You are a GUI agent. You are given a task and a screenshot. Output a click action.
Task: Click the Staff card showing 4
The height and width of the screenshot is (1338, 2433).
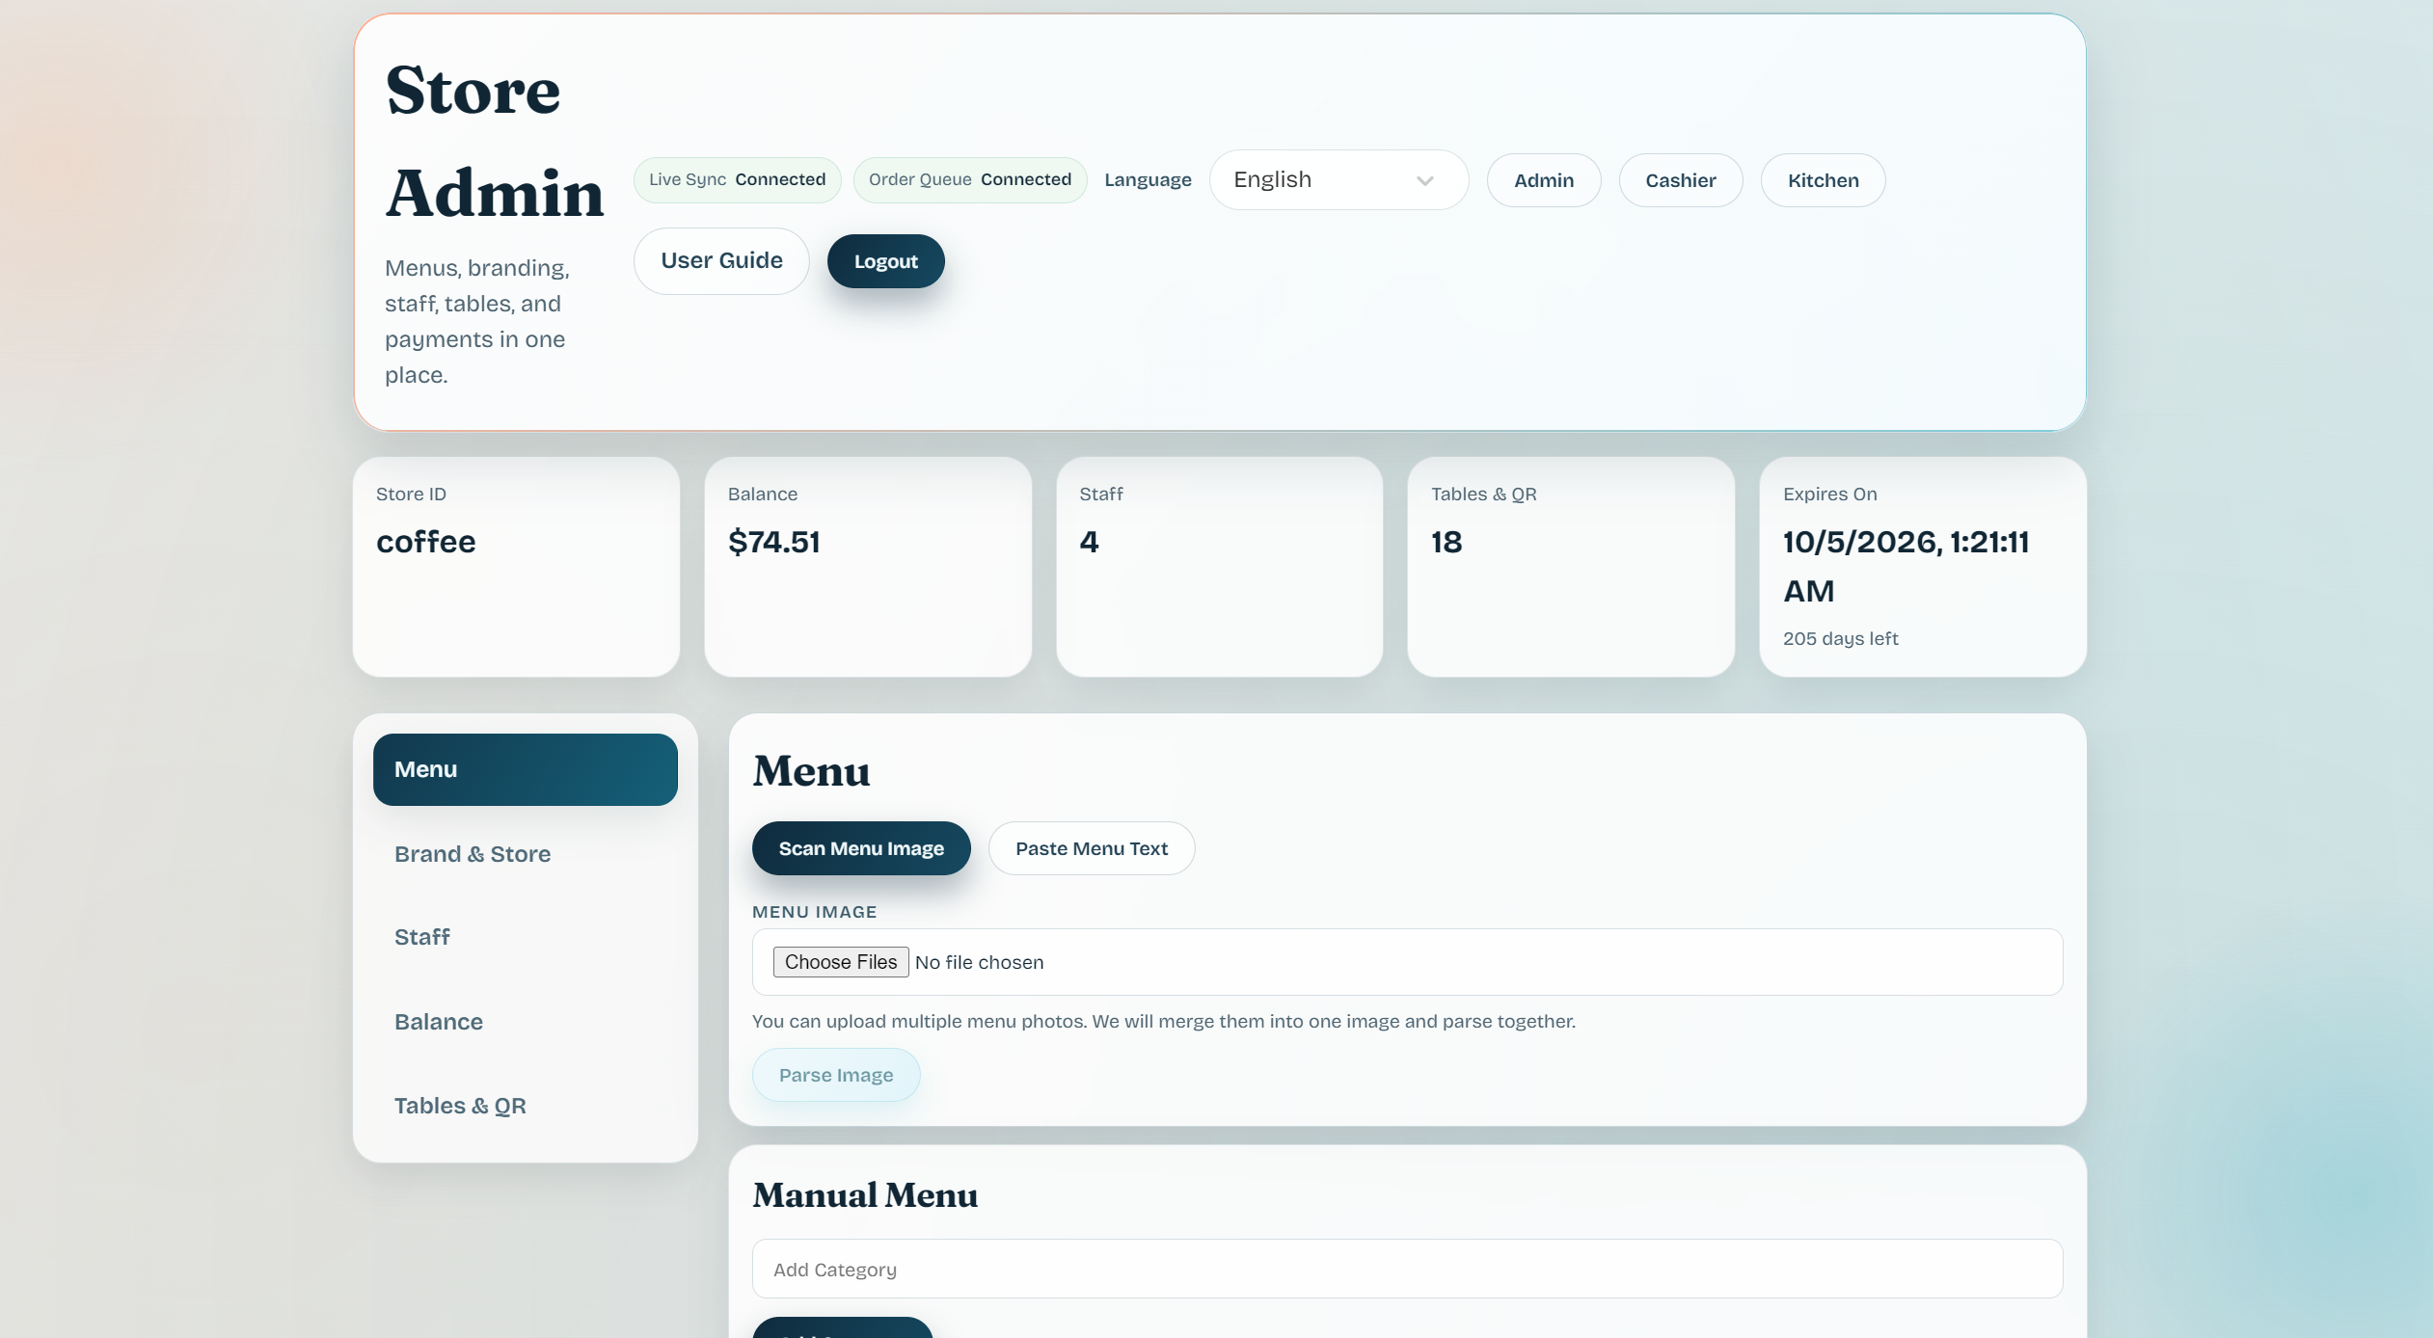[x=1219, y=567]
